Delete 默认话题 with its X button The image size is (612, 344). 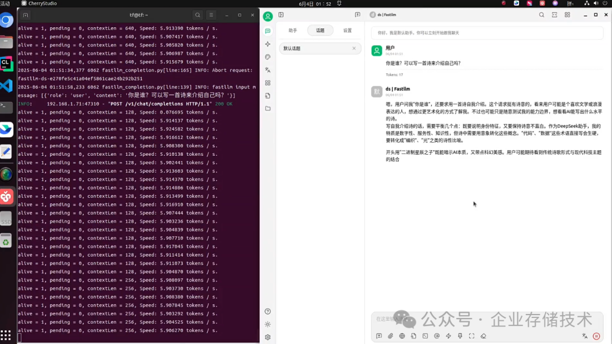coord(354,48)
